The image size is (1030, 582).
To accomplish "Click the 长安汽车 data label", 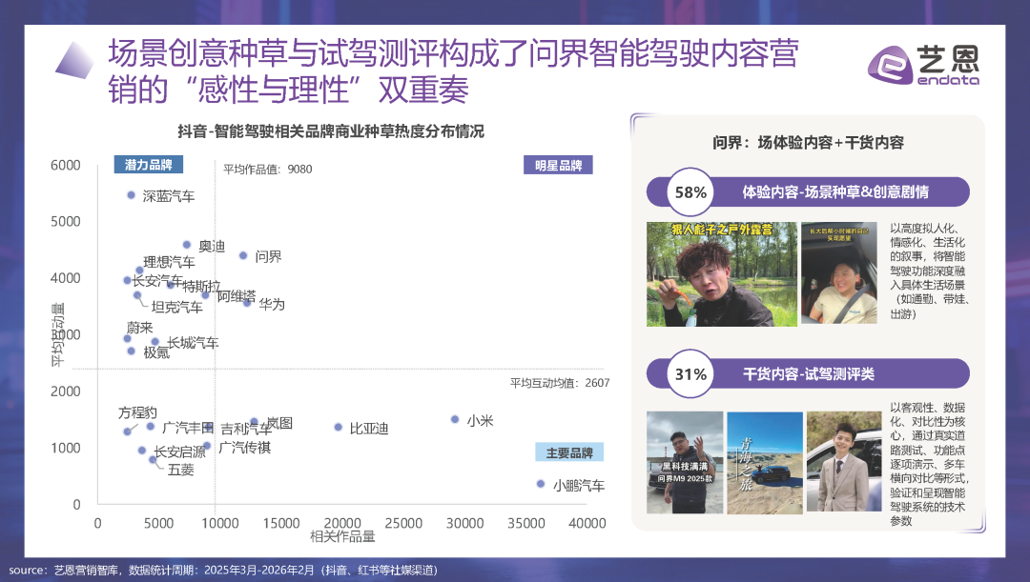I will pyautogui.click(x=157, y=281).
